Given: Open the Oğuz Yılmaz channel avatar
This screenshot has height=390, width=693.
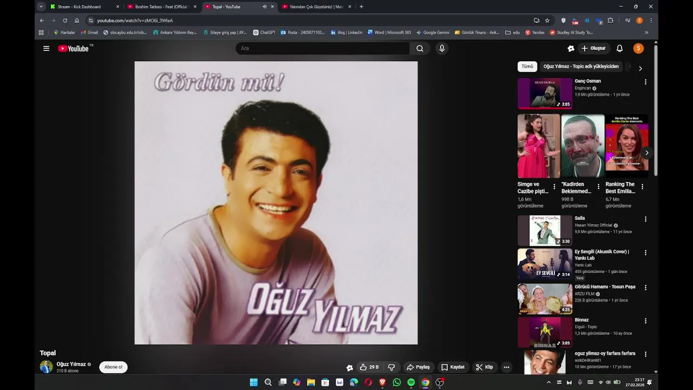Looking at the screenshot, I should [x=47, y=367].
